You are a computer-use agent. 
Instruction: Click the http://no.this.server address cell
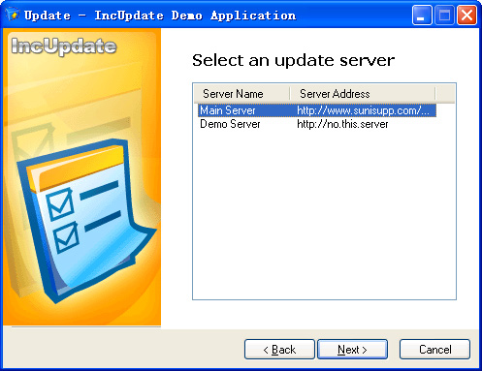342,124
